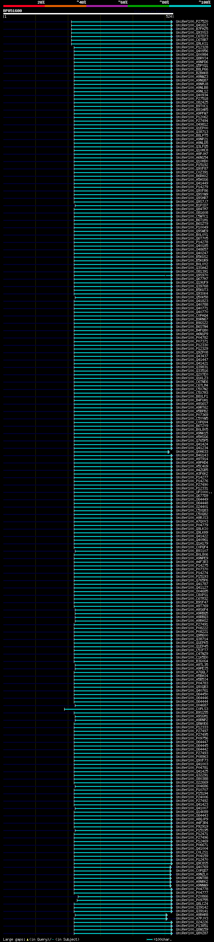Select label UniRef100_Q677D9
The image size is (214, 942).
(x=192, y=496)
